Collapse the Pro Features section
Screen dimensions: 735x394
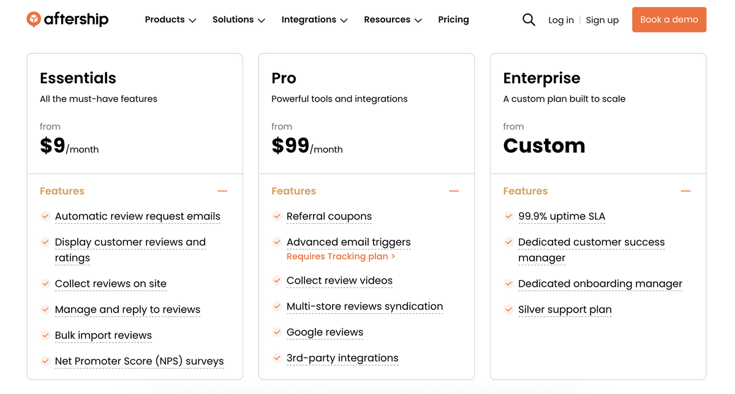[x=454, y=191]
